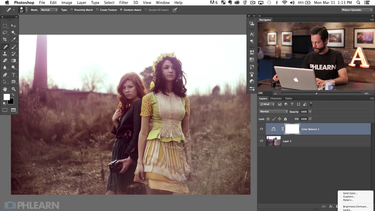Open the Image menu

click(67, 2)
